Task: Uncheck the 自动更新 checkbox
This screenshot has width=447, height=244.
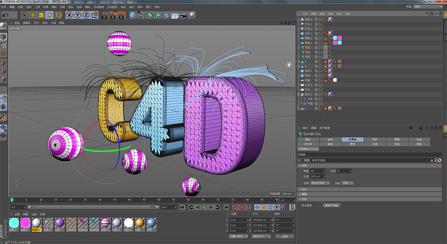Action: point(314,206)
